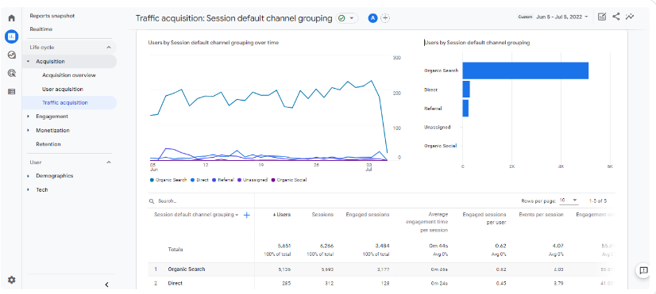Add comparison with the plus circle icon
This screenshot has width=656, height=294.
tap(385, 18)
